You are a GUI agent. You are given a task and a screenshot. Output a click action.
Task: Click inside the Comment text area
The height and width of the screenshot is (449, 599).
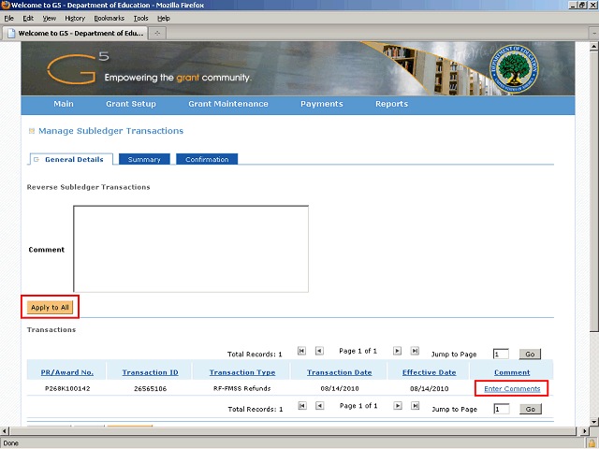click(191, 249)
